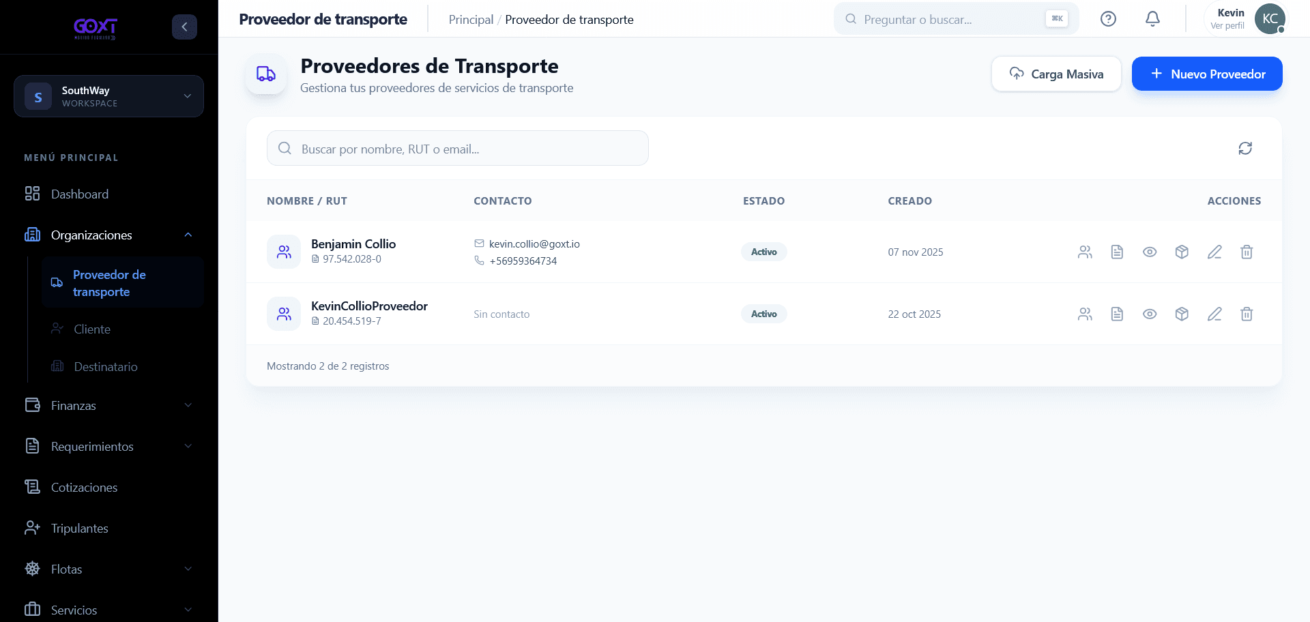The image size is (1310, 622).
Task: Click Benjamin Collio name
Action: (x=353, y=244)
